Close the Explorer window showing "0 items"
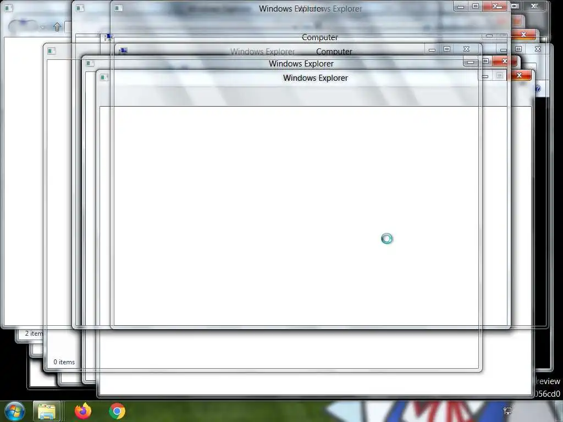The width and height of the screenshot is (563, 422). pos(466,49)
